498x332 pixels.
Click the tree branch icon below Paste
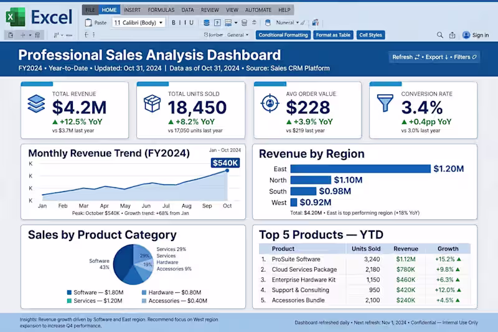point(87,35)
